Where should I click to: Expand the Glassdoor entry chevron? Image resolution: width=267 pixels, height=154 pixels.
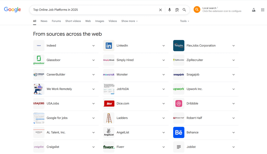(94, 60)
